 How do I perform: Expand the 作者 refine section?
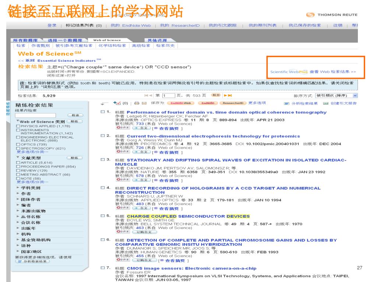tap(18, 193)
